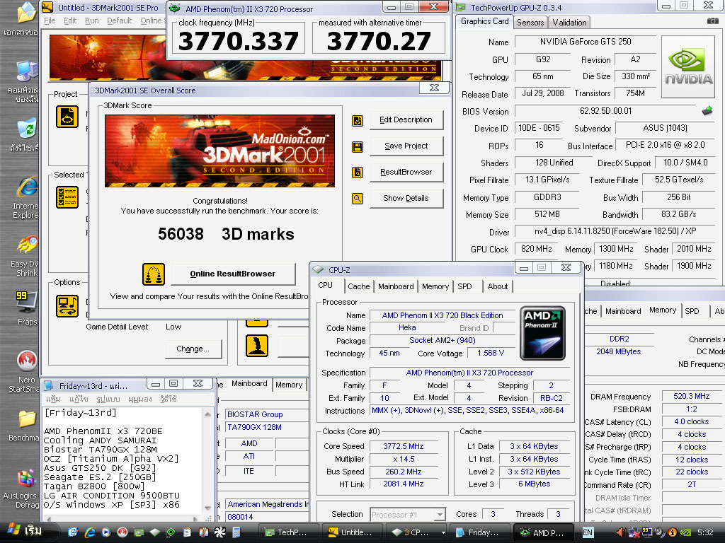Open the Default menu in 3DMark2001

coord(119,21)
